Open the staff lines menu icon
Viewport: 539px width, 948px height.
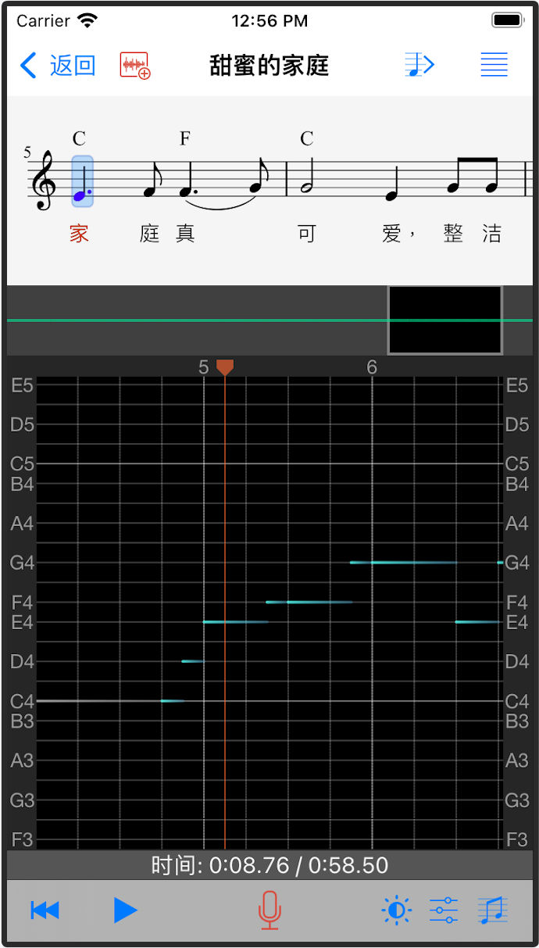tap(494, 65)
